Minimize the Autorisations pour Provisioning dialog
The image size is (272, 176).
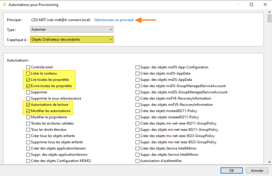pyautogui.click(x=238, y=4)
